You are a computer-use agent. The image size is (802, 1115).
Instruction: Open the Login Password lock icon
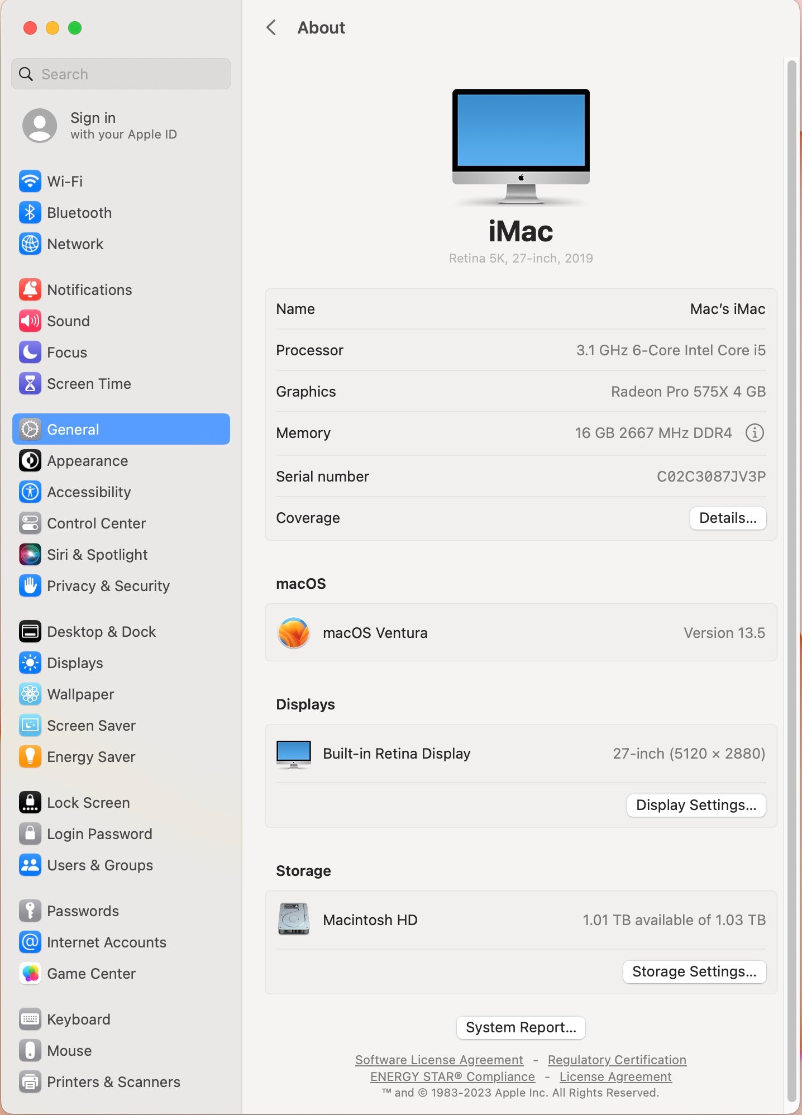[30, 833]
